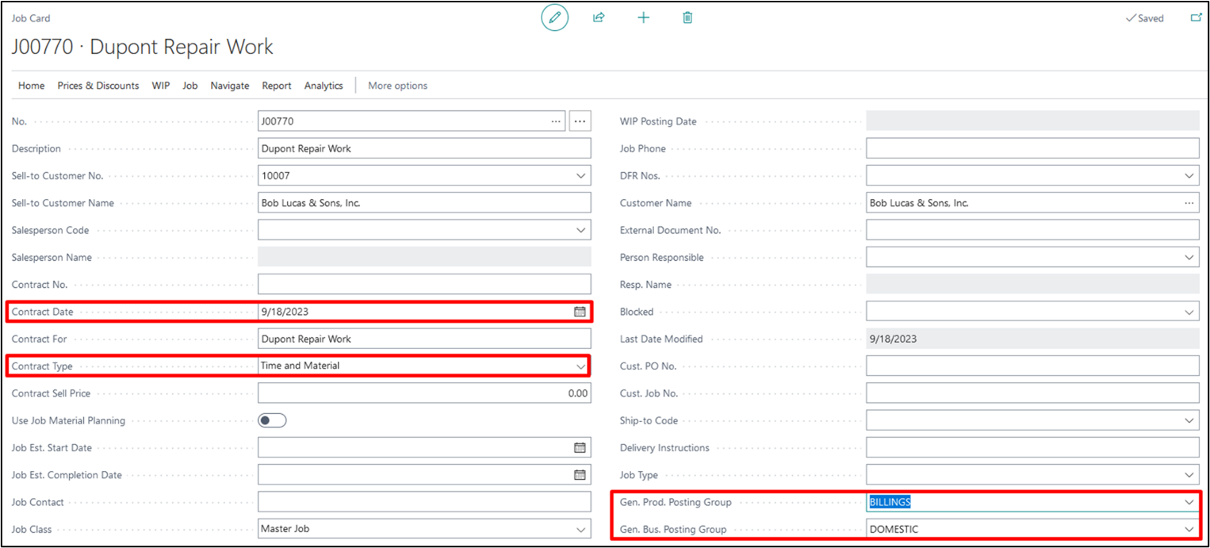Open Contract Date calendar picker
The height and width of the screenshot is (548, 1210).
(580, 312)
